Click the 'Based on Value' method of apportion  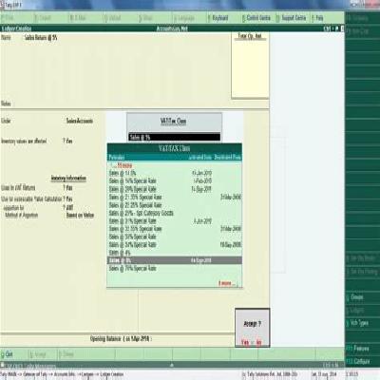tap(80, 216)
